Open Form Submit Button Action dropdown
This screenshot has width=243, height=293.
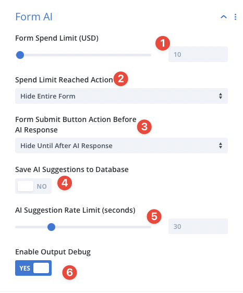point(121,145)
